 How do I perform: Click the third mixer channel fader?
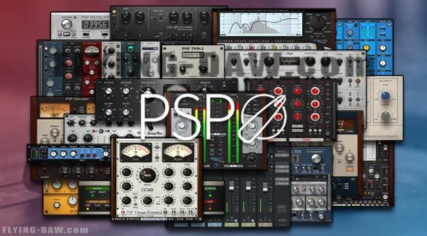click(x=265, y=187)
